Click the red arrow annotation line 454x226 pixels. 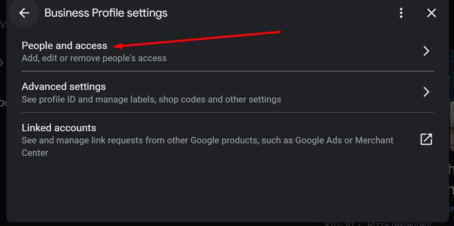coord(197,39)
